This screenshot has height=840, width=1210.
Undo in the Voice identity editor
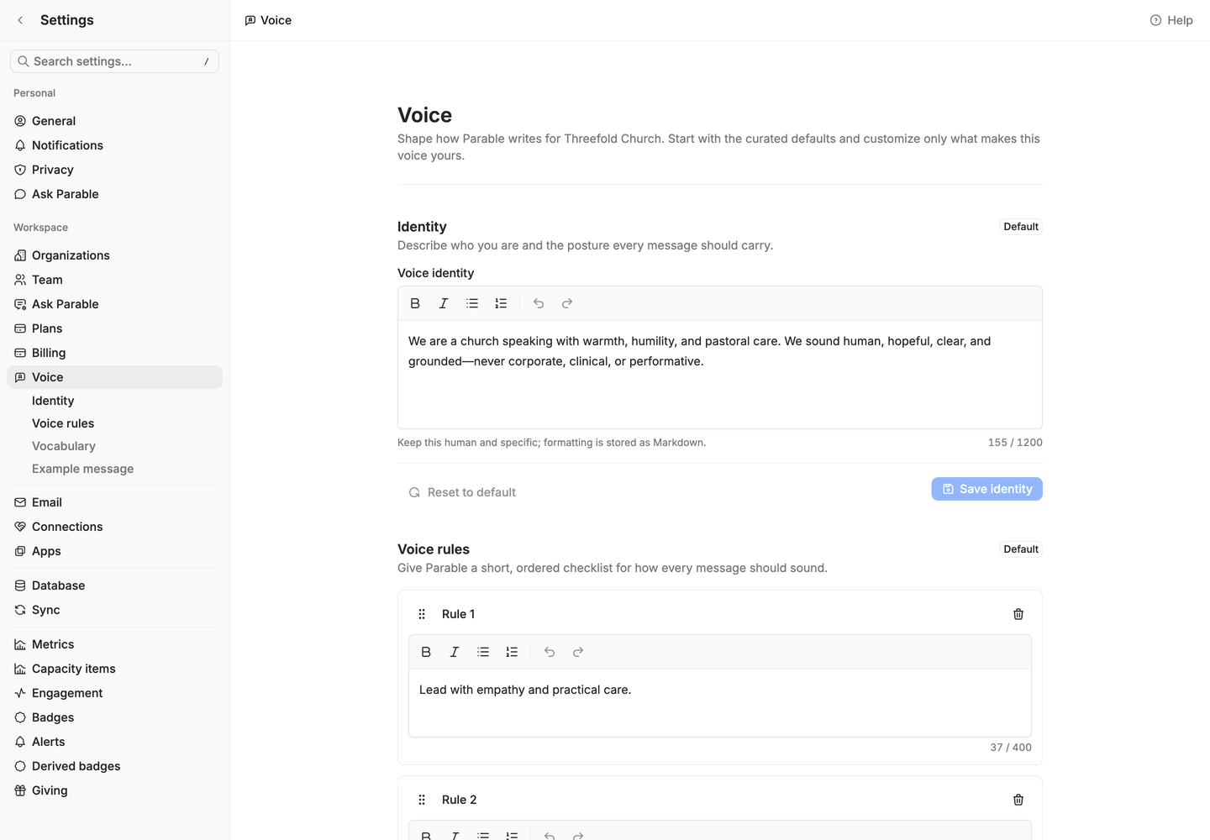click(x=539, y=303)
